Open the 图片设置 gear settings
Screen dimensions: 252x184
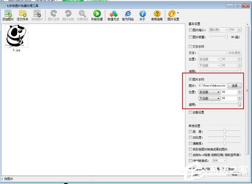point(172,15)
